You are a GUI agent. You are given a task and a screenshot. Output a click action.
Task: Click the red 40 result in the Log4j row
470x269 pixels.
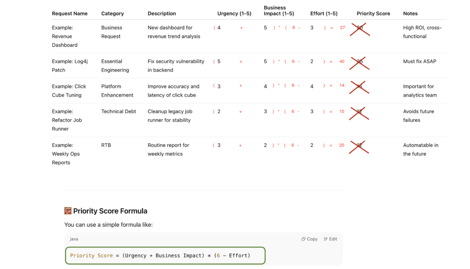[342, 62]
